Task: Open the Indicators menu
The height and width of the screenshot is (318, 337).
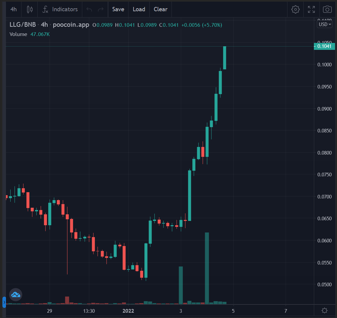Action: [60, 9]
